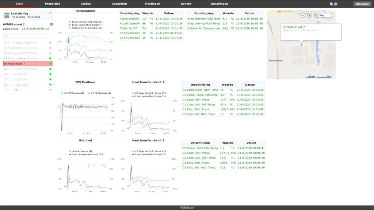374x210 pixels.
Task: Open the Properties tab
Action: point(53,4)
